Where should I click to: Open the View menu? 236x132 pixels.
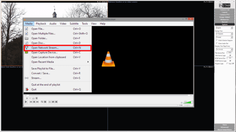pos(94,23)
